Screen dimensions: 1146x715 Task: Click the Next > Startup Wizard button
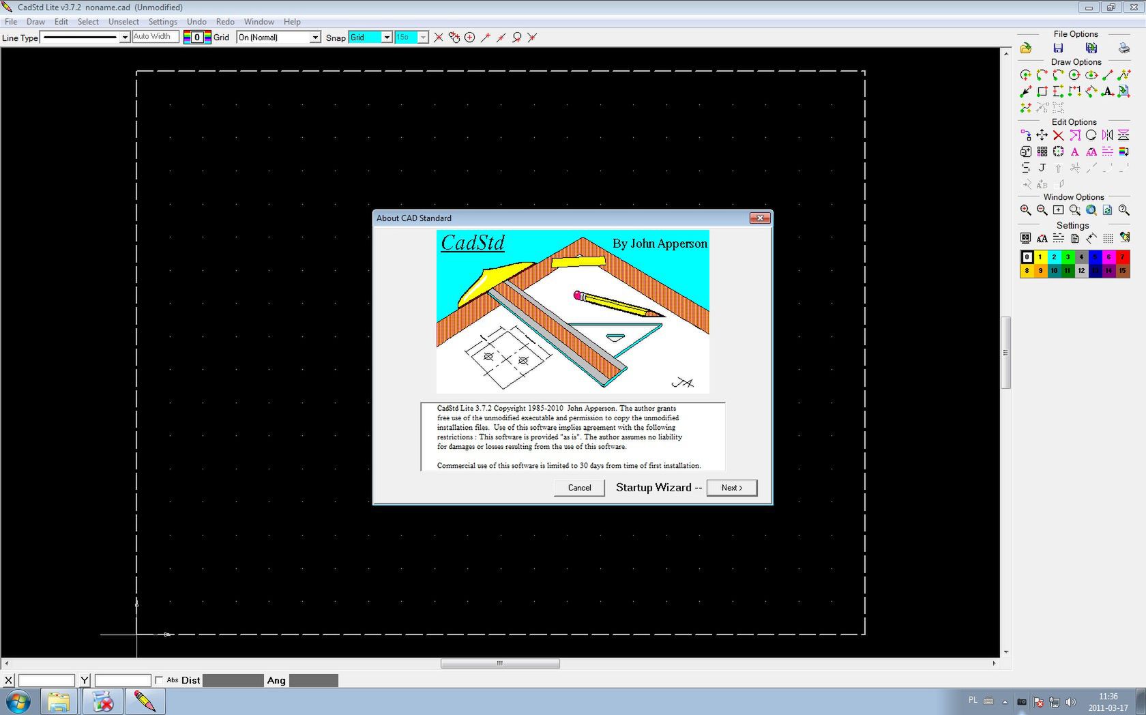732,488
